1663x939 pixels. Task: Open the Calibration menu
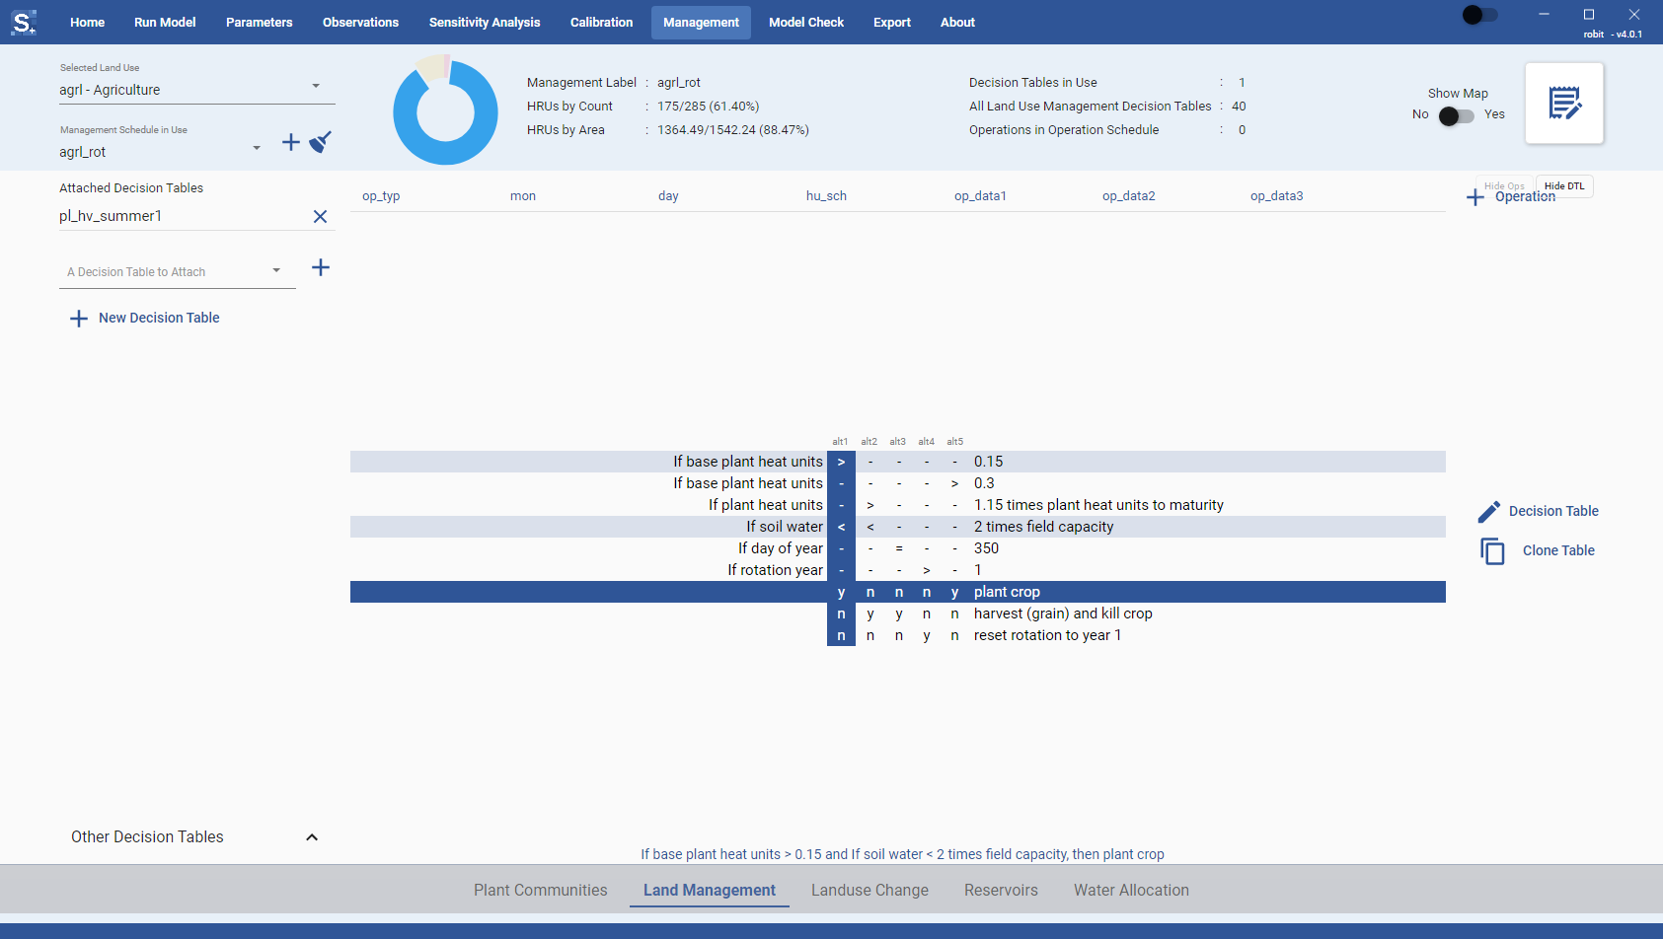(x=602, y=23)
